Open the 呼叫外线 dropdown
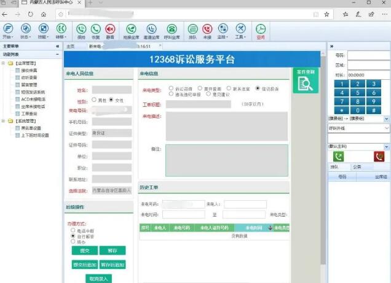The image size is (391, 283). pyautogui.click(x=358, y=128)
